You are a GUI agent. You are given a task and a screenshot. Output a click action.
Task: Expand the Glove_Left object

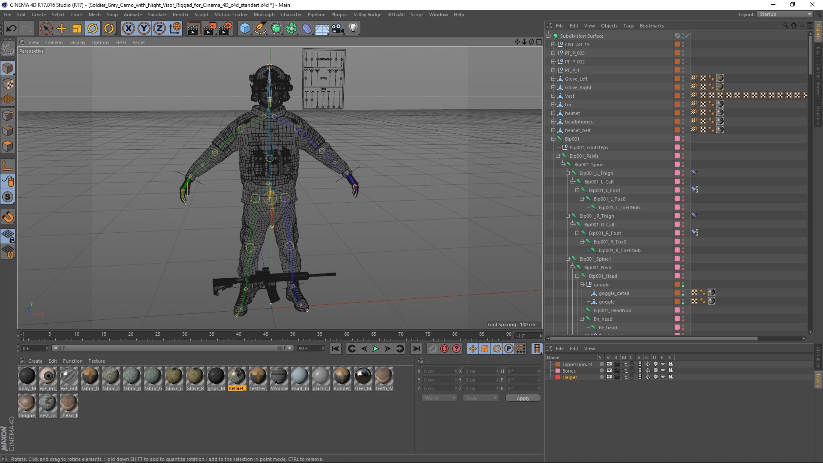click(x=553, y=79)
